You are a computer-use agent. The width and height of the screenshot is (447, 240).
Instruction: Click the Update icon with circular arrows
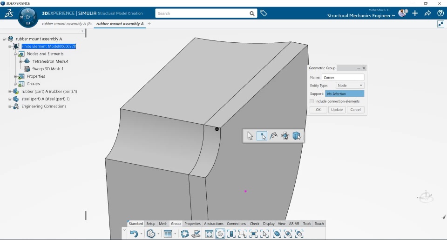pyautogui.click(x=185, y=234)
